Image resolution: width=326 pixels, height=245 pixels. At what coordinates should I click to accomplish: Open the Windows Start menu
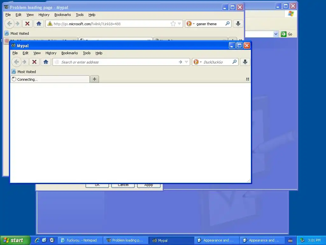click(15, 240)
